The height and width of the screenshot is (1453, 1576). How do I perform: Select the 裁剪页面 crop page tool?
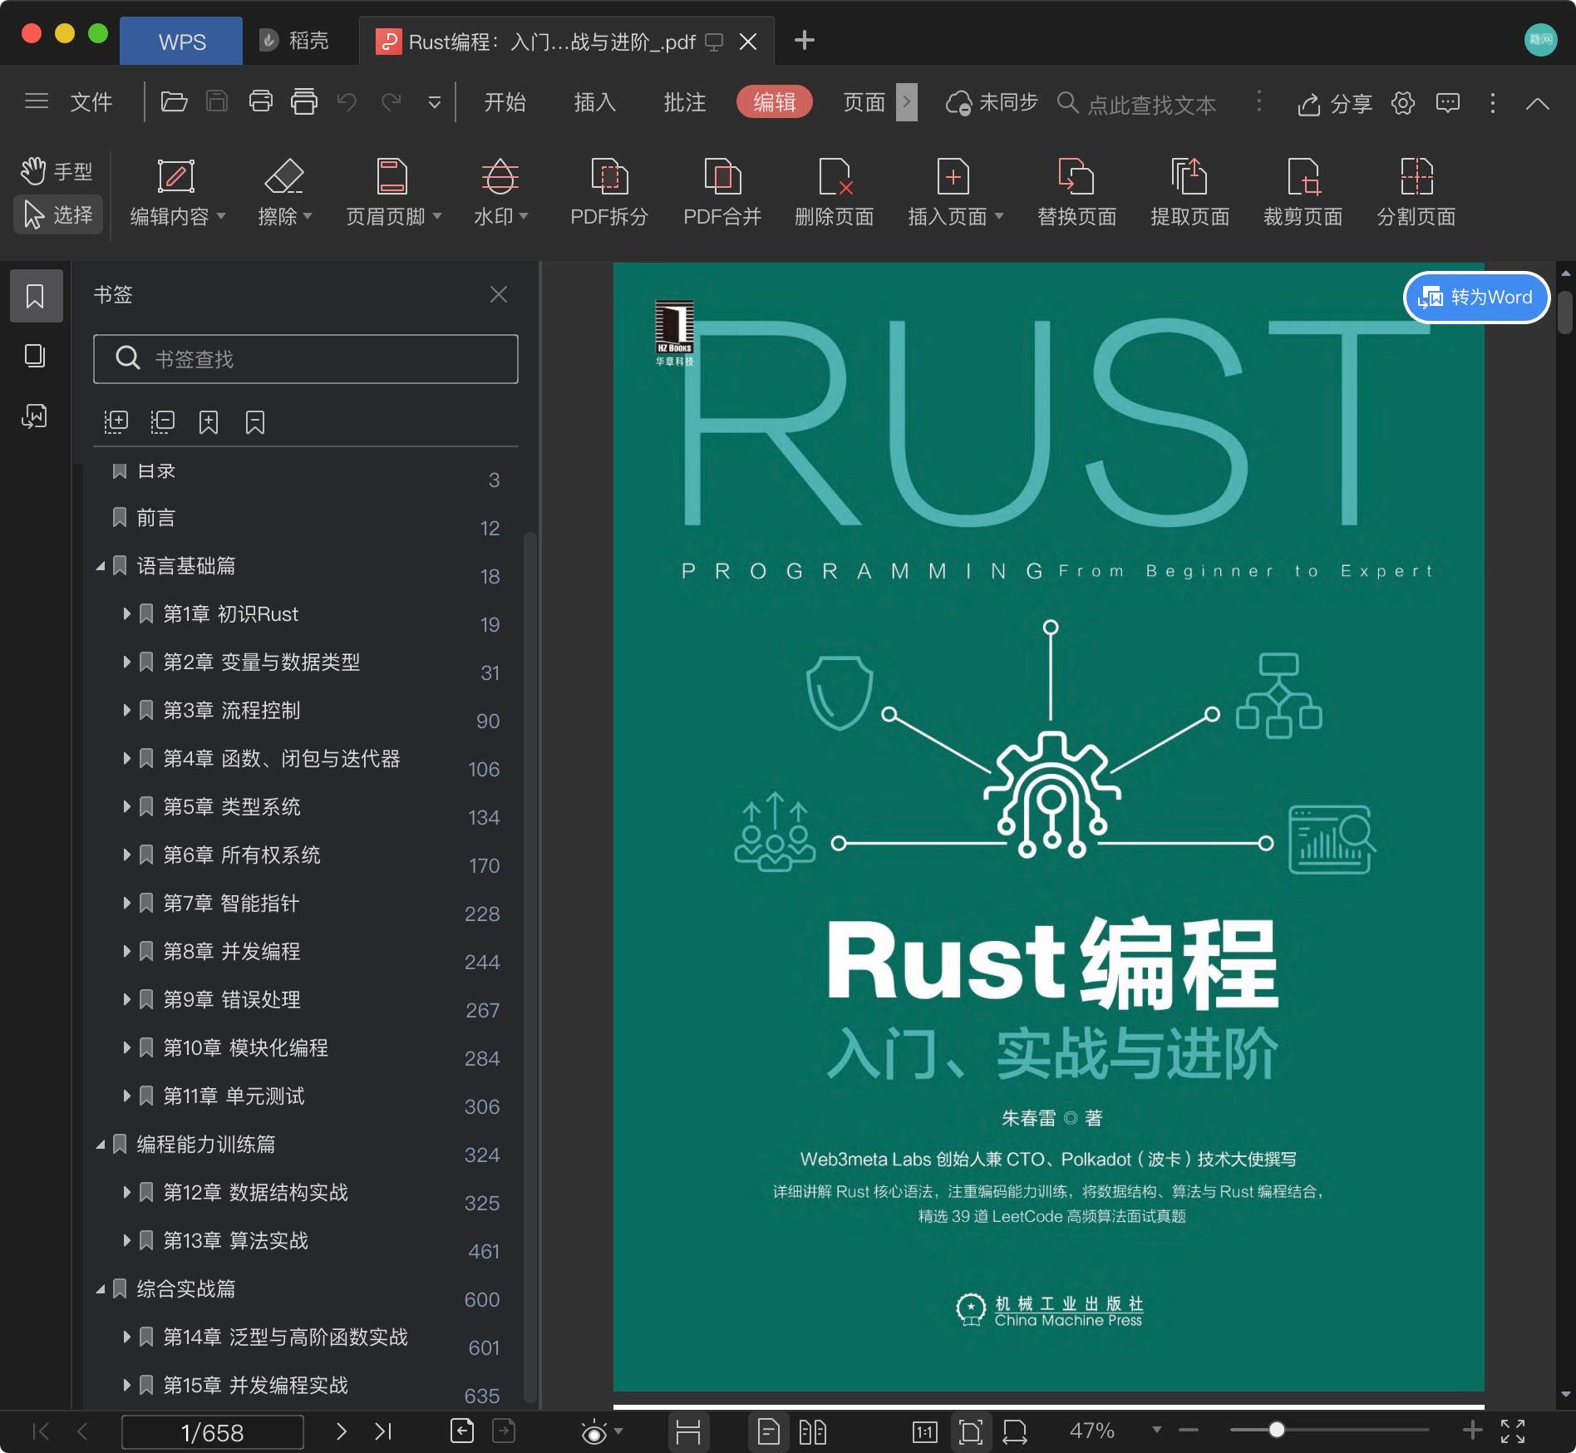(x=1303, y=192)
